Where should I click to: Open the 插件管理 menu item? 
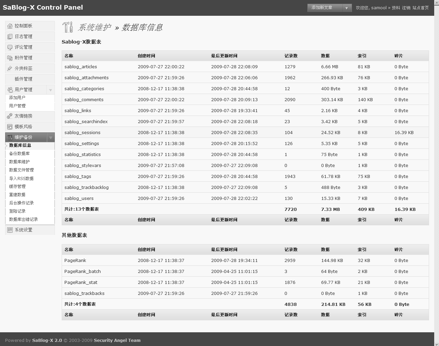[30, 79]
